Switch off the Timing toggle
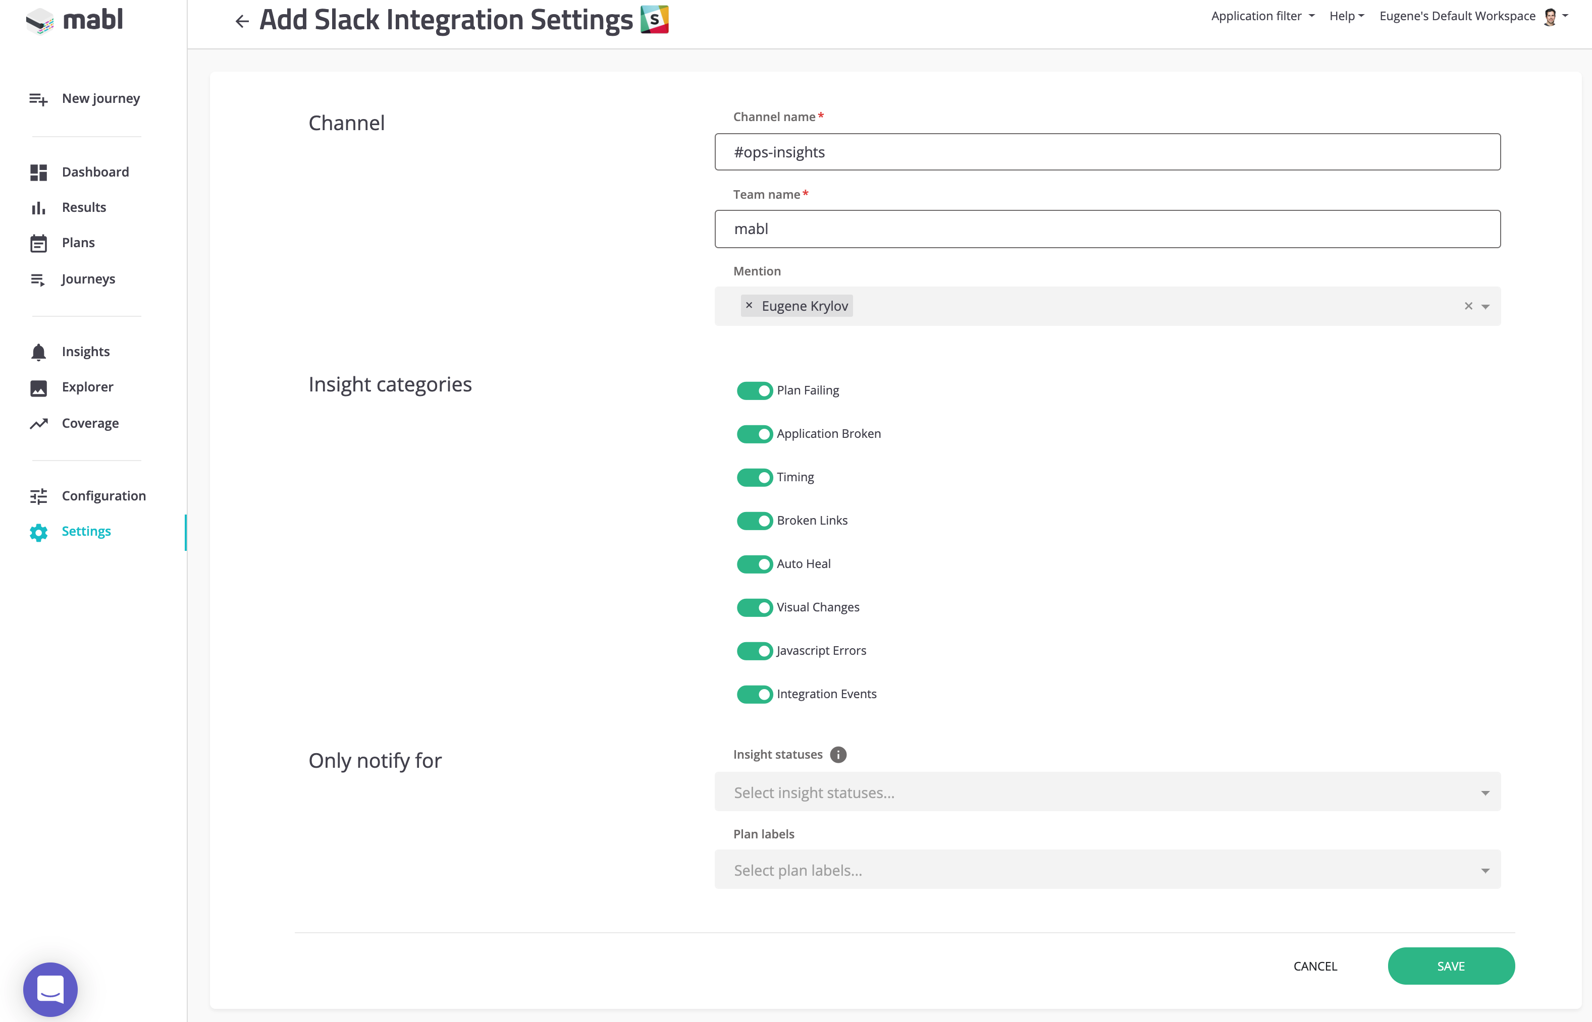Image resolution: width=1592 pixels, height=1022 pixels. pyautogui.click(x=755, y=477)
